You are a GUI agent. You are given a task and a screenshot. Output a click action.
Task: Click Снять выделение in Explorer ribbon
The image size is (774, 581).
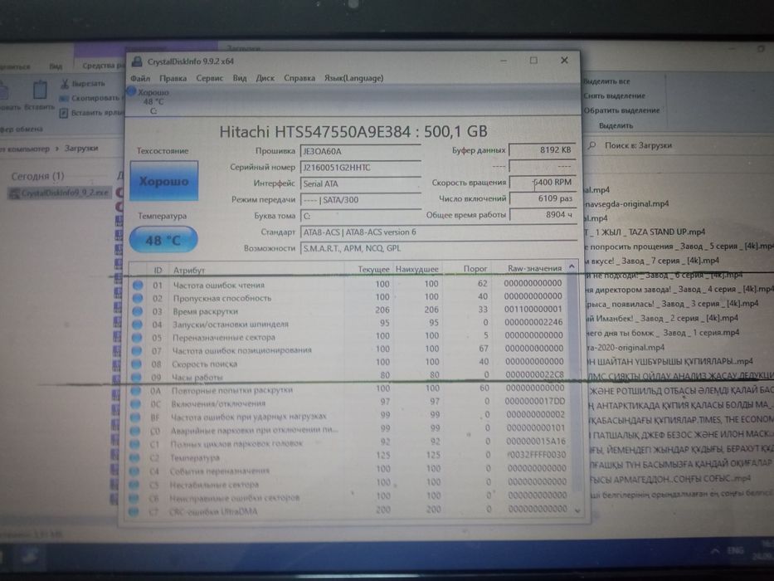pos(614,95)
